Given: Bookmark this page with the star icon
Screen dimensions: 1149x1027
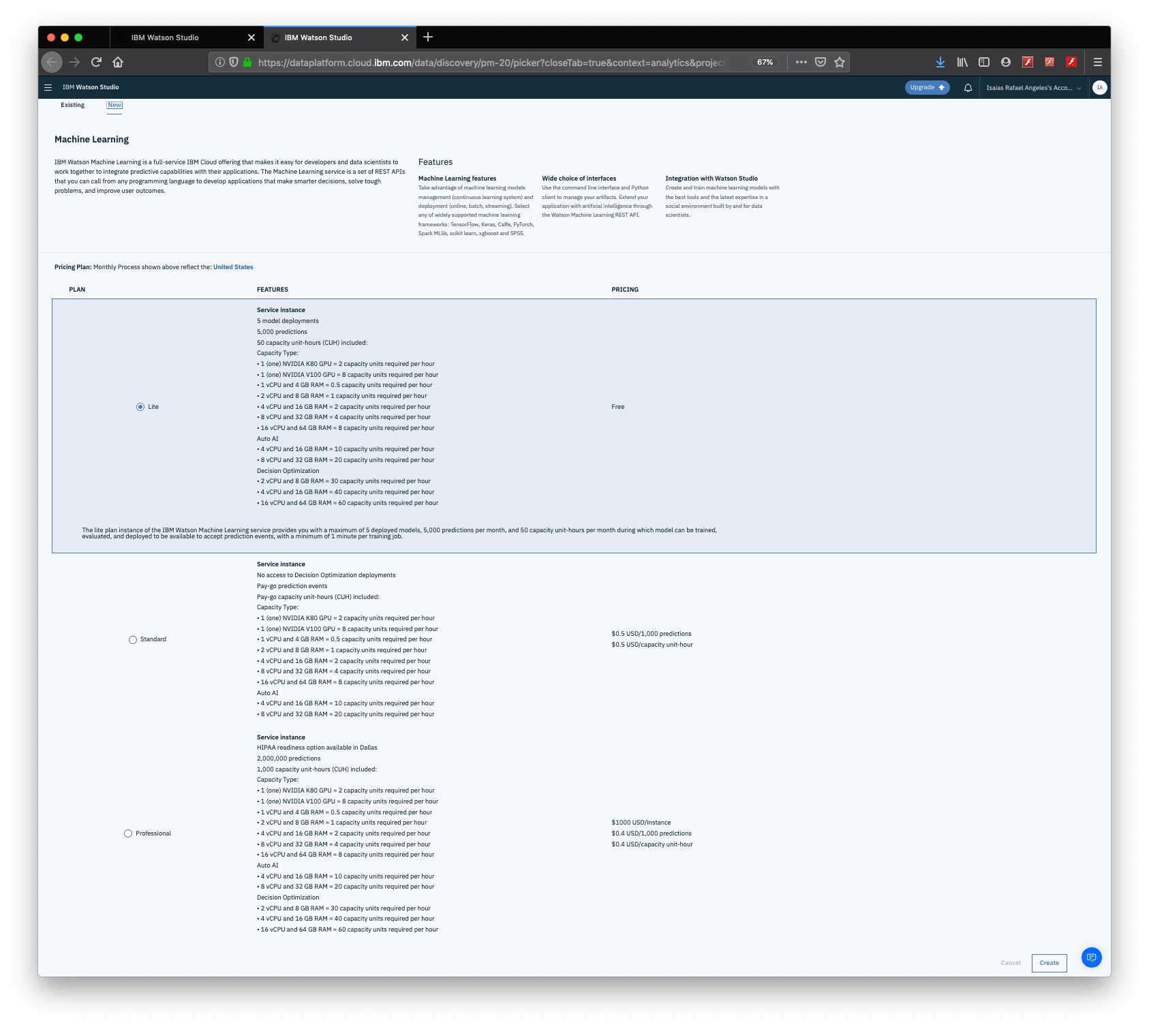Looking at the screenshot, I should (840, 62).
